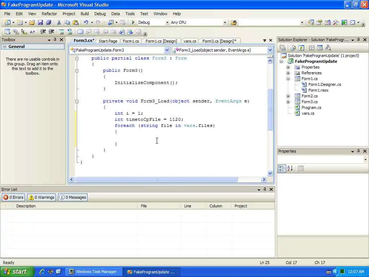Collapse the Form3_Load method outline
The height and width of the screenshot is (277, 369).
pos(77,101)
